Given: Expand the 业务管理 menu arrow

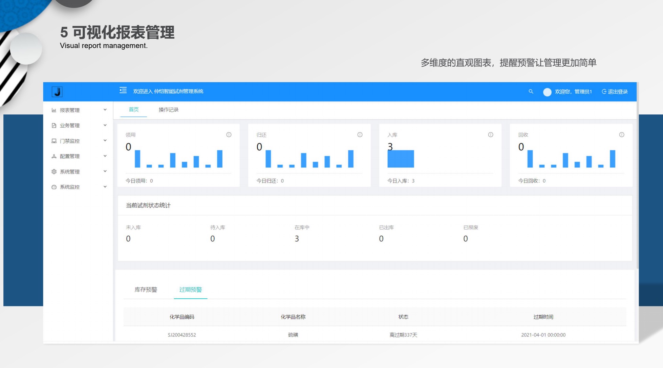Looking at the screenshot, I should 105,125.
